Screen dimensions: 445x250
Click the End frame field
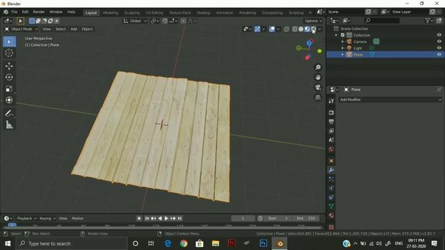(x=306, y=219)
